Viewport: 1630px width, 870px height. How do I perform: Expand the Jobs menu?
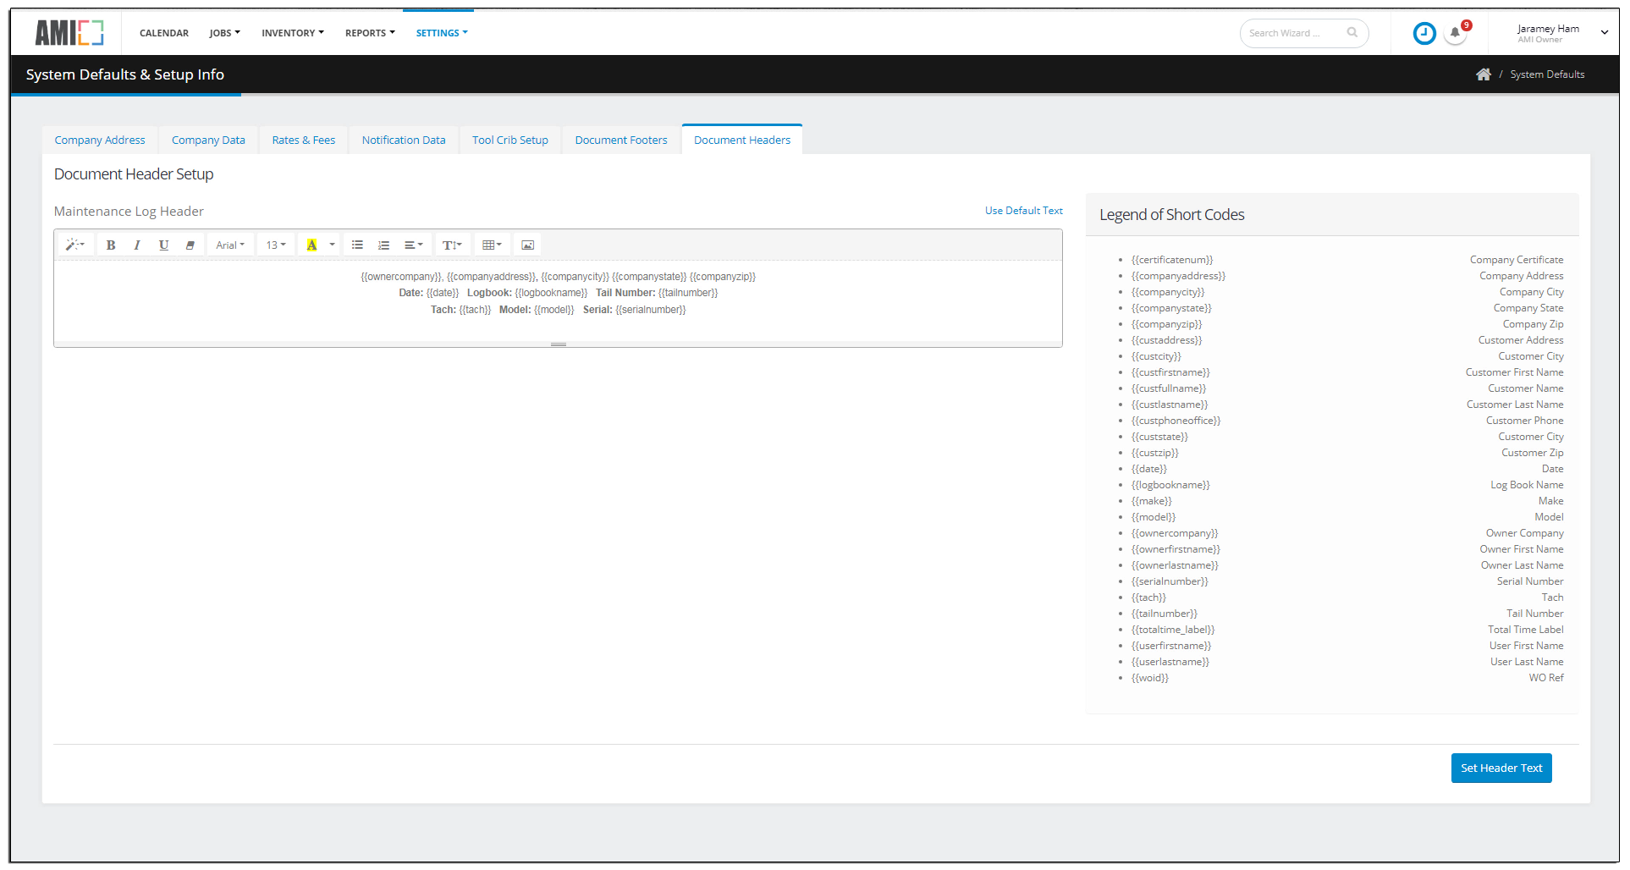(x=225, y=33)
